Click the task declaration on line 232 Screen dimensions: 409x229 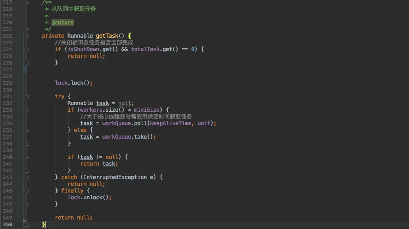click(x=102, y=103)
